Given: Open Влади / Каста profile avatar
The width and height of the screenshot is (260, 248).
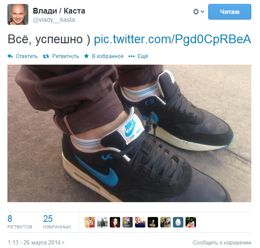Looking at the screenshot, I should coord(18,14).
